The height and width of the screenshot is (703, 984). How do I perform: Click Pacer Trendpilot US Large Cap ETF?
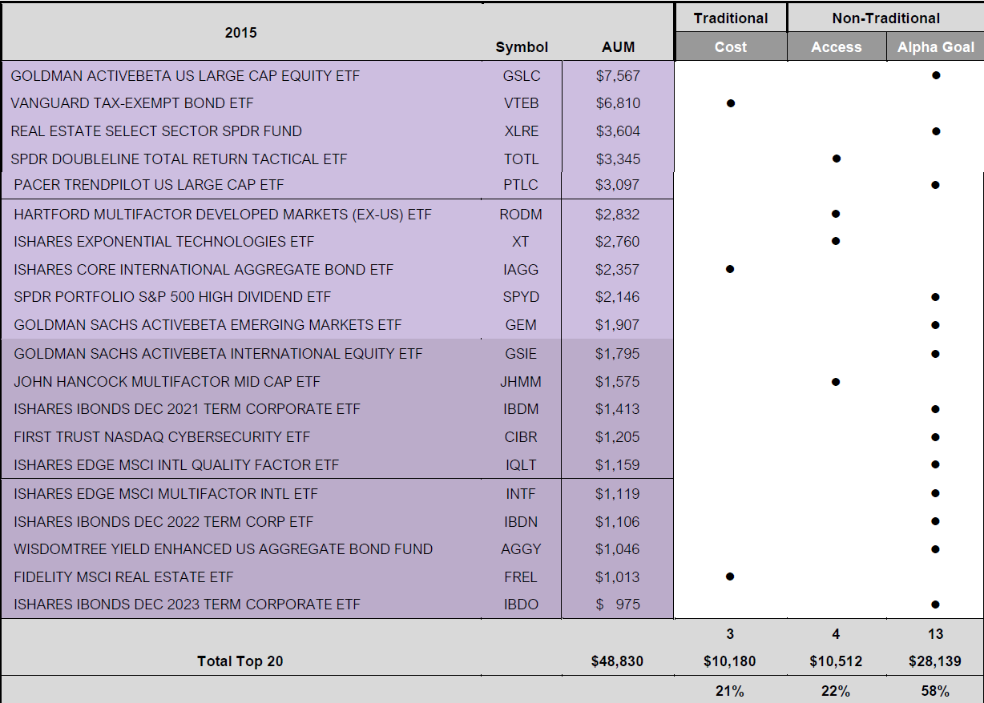(149, 185)
